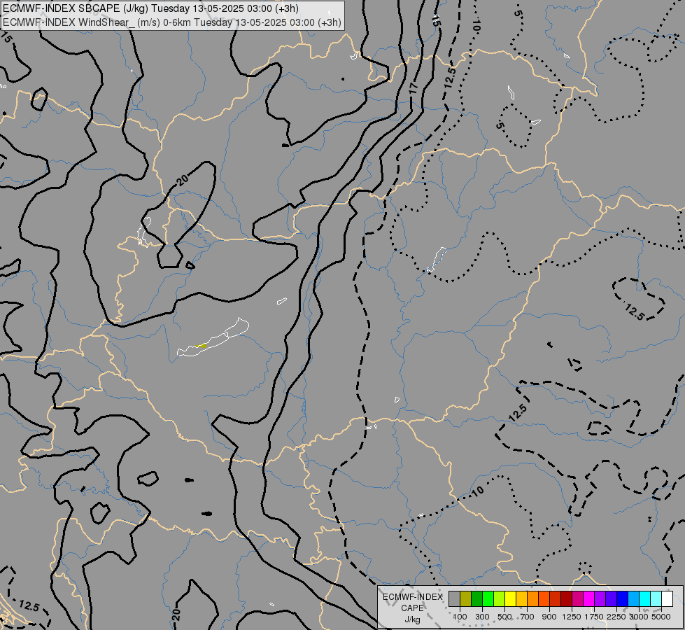Click the legend value 500

pyautogui.click(x=504, y=617)
